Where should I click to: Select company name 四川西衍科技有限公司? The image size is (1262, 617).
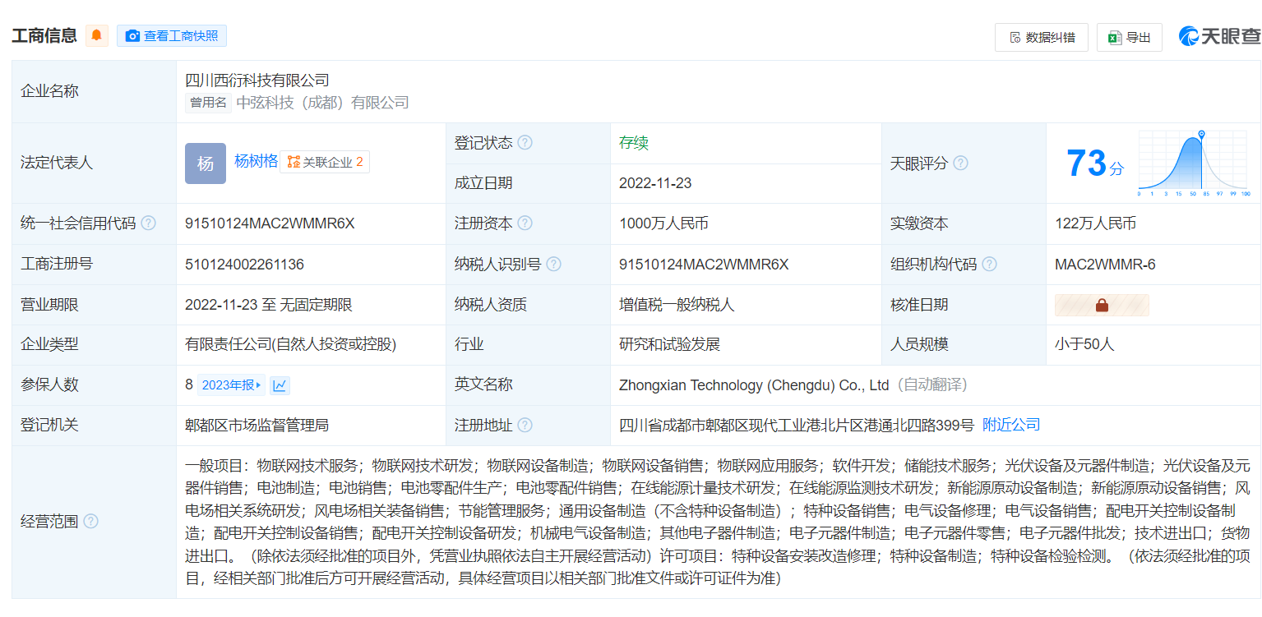[x=257, y=81]
